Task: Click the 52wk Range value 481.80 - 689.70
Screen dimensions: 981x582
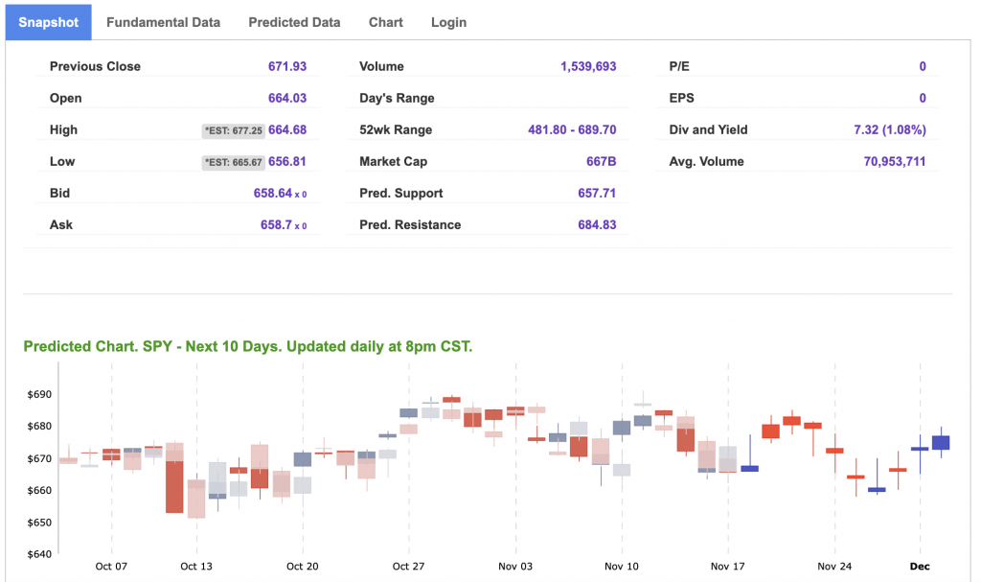Action: coord(572,129)
